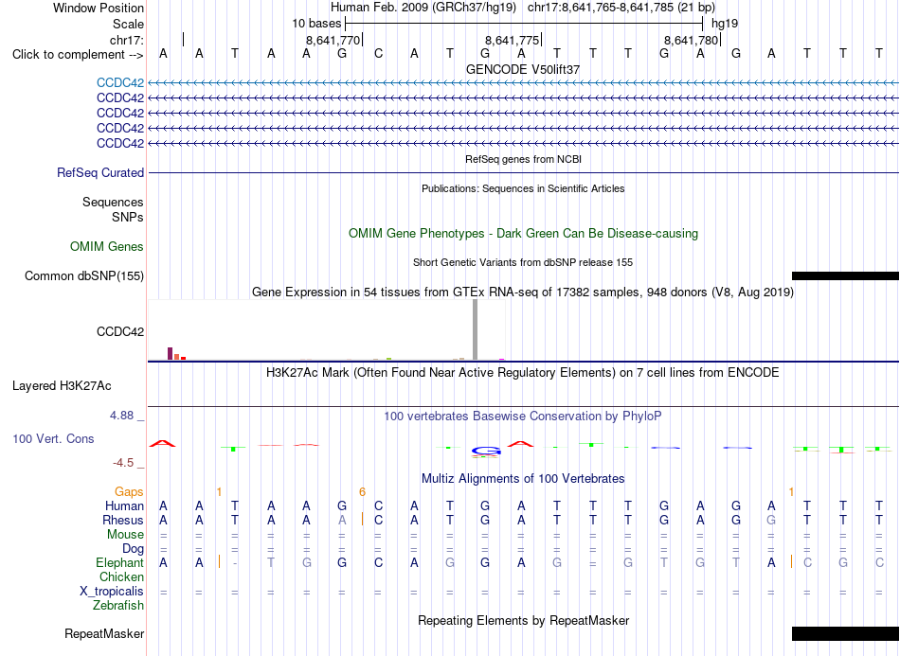This screenshot has width=900, height=656.
Task: Click 'Human Feb. 2009 (GRCh37/hg19)' assembly text
Action: (423, 8)
